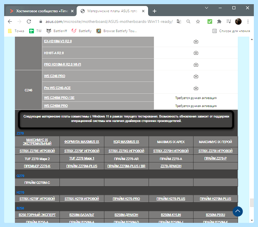Image resolution: width=258 pixels, height=227 pixels.
Task: Open the B250 ГОРНЫЙ ЭКСПЕРТ link
Action: (x=37, y=215)
